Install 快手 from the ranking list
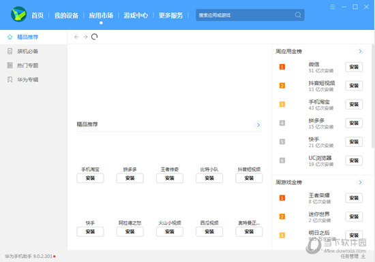The image size is (375, 262). click(x=354, y=142)
